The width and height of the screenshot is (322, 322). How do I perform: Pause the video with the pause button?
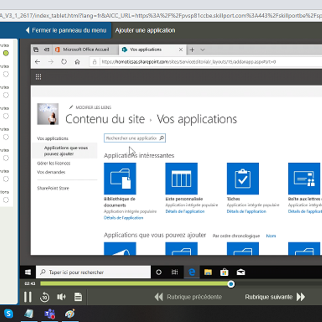[x=28, y=297]
